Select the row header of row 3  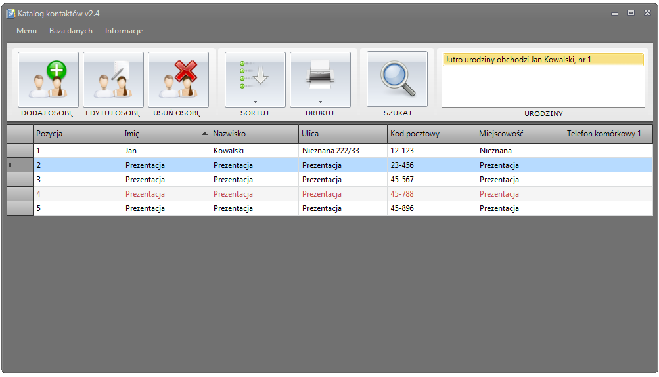[x=20, y=180]
